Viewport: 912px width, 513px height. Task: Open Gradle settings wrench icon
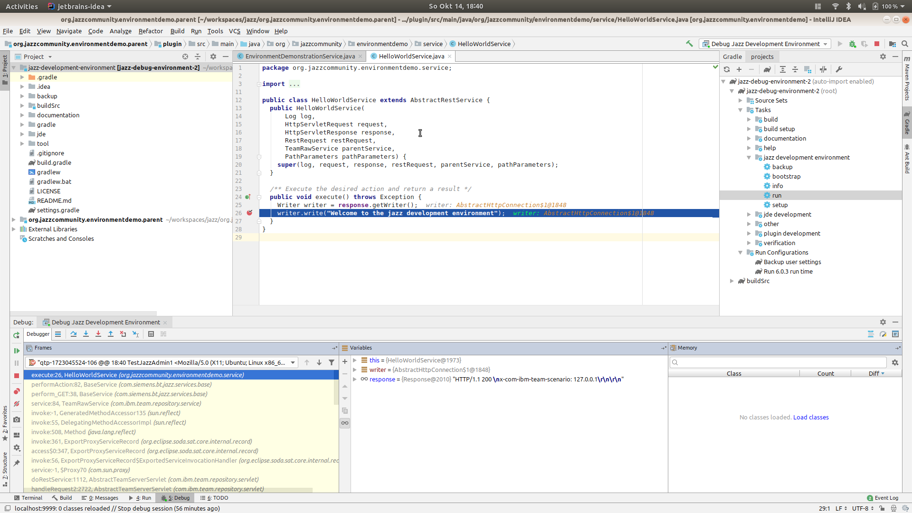839,69
